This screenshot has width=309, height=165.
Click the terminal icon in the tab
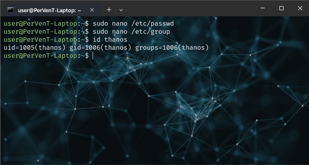[x=11, y=10]
